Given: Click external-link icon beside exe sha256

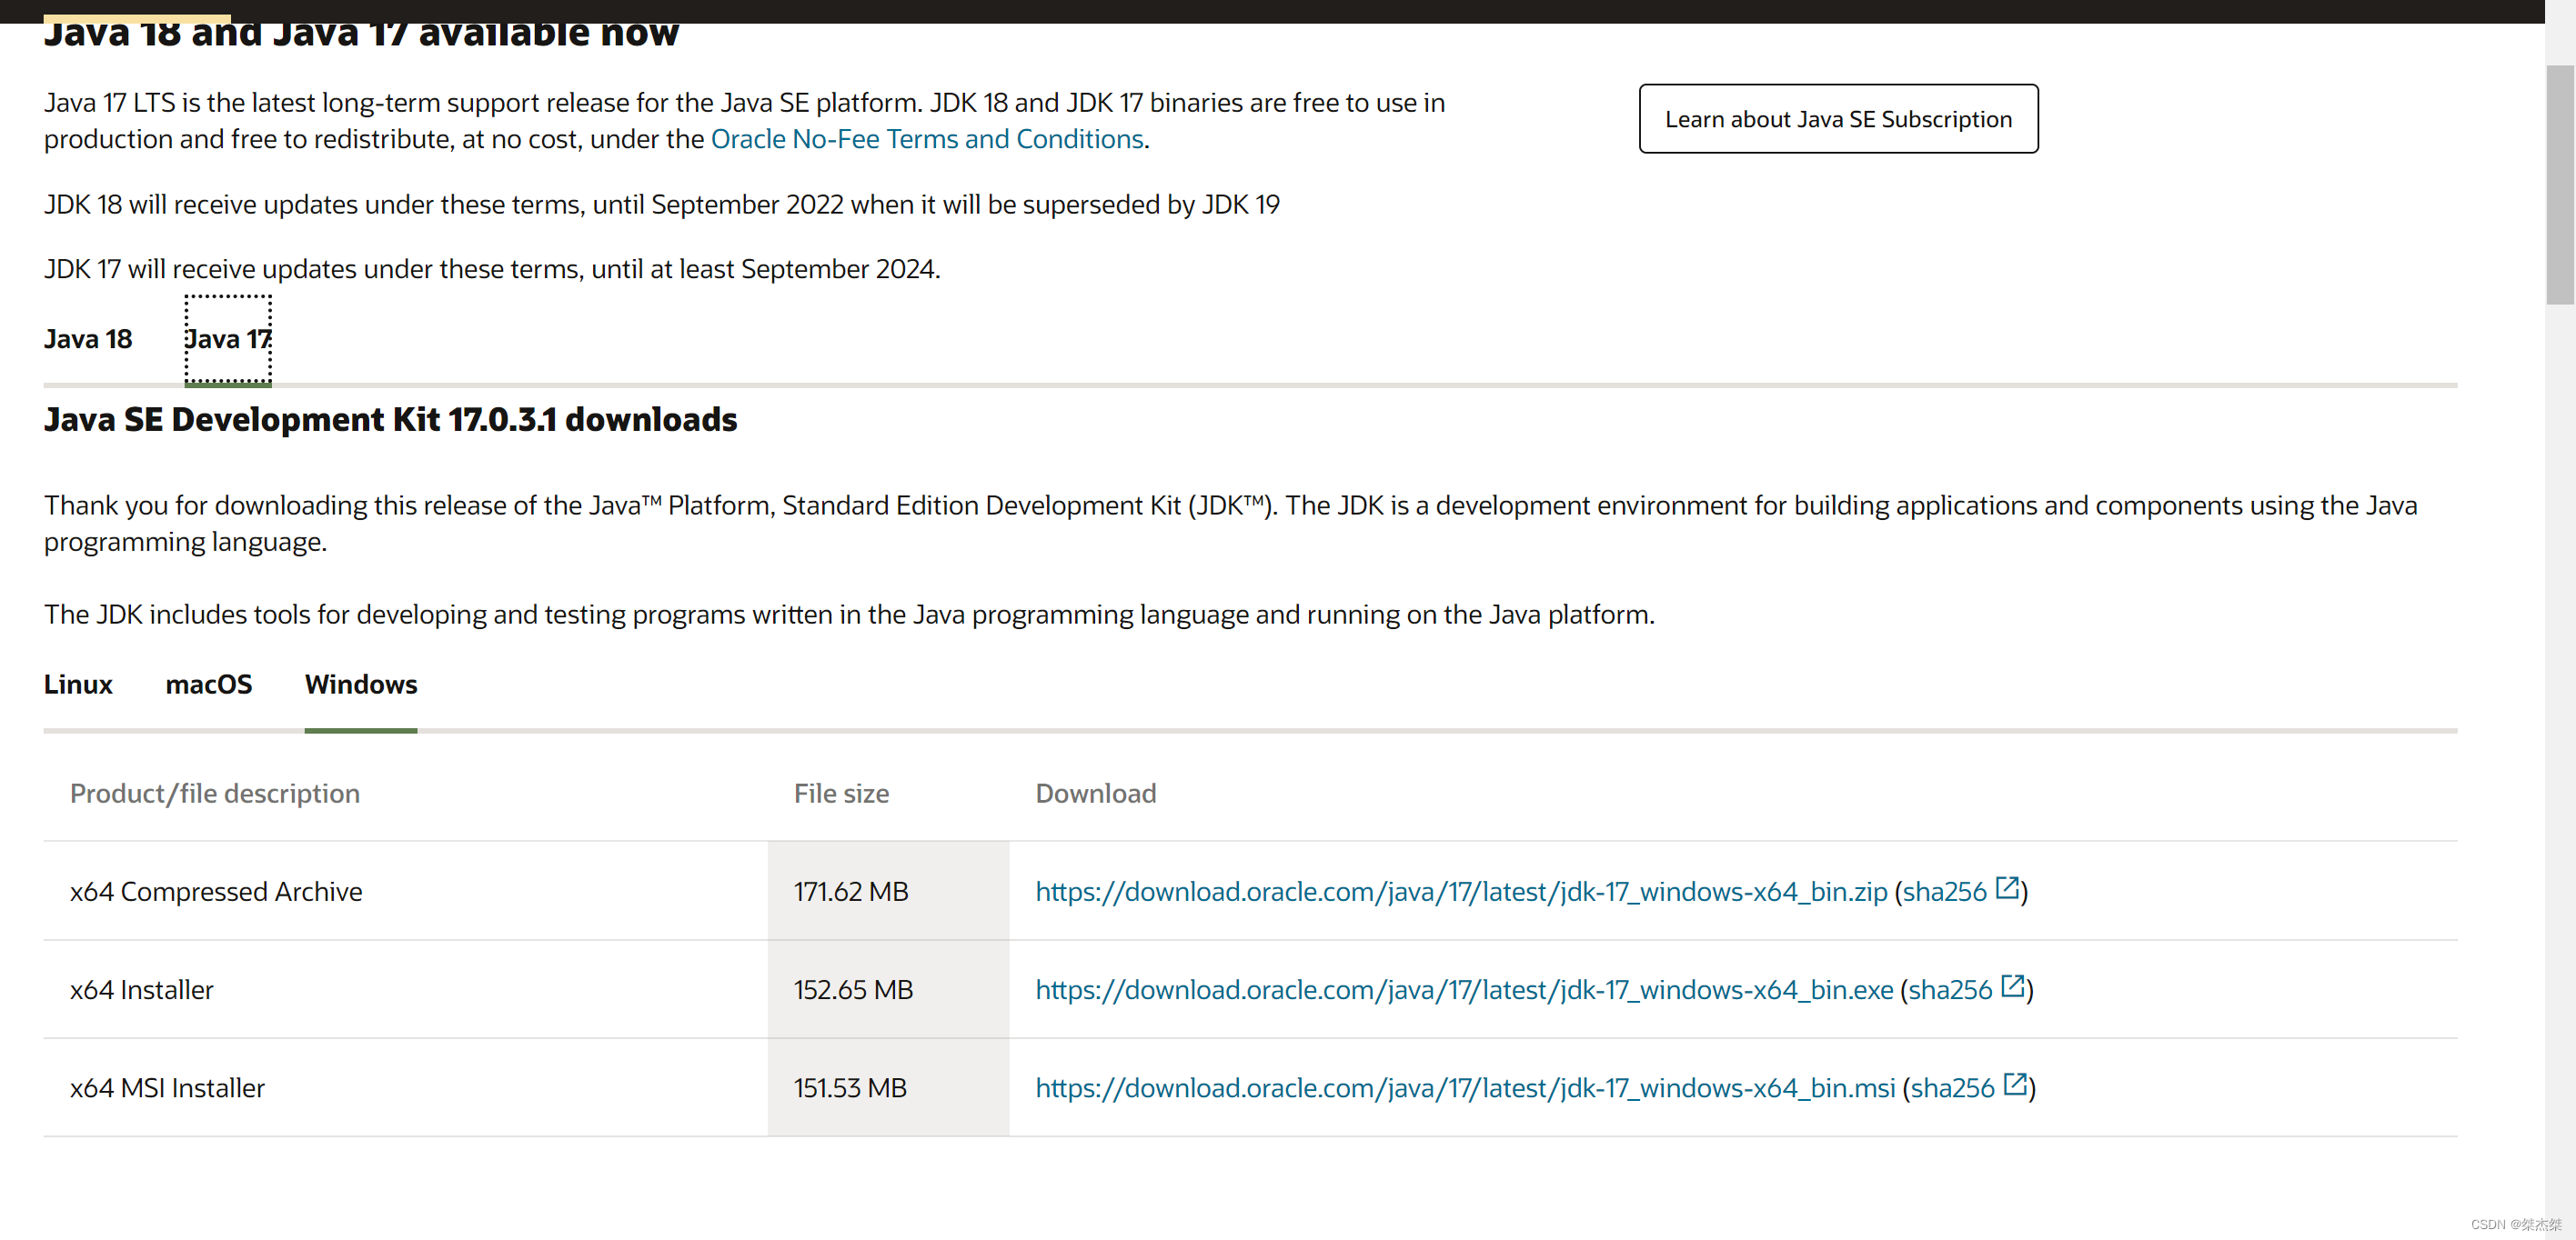Looking at the screenshot, I should (2013, 986).
